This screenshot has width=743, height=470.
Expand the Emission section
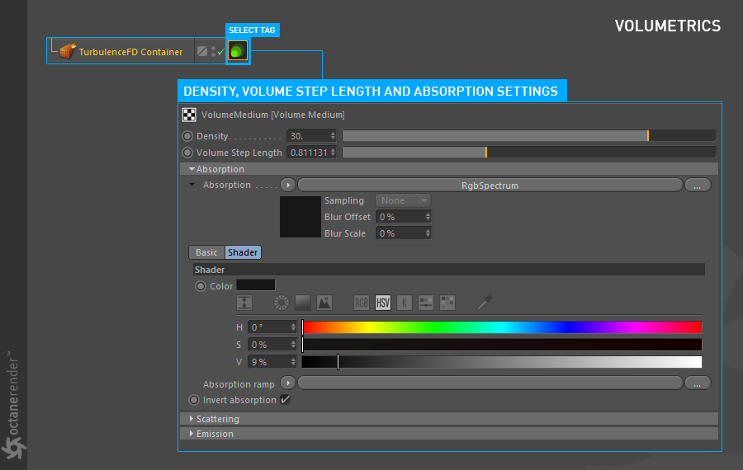coord(449,434)
